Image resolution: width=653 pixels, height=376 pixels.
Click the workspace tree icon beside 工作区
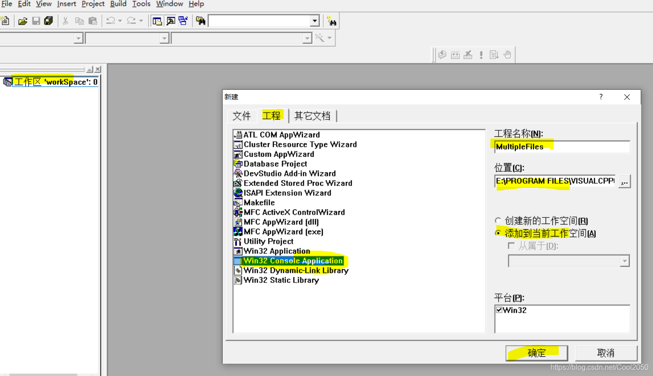point(7,82)
